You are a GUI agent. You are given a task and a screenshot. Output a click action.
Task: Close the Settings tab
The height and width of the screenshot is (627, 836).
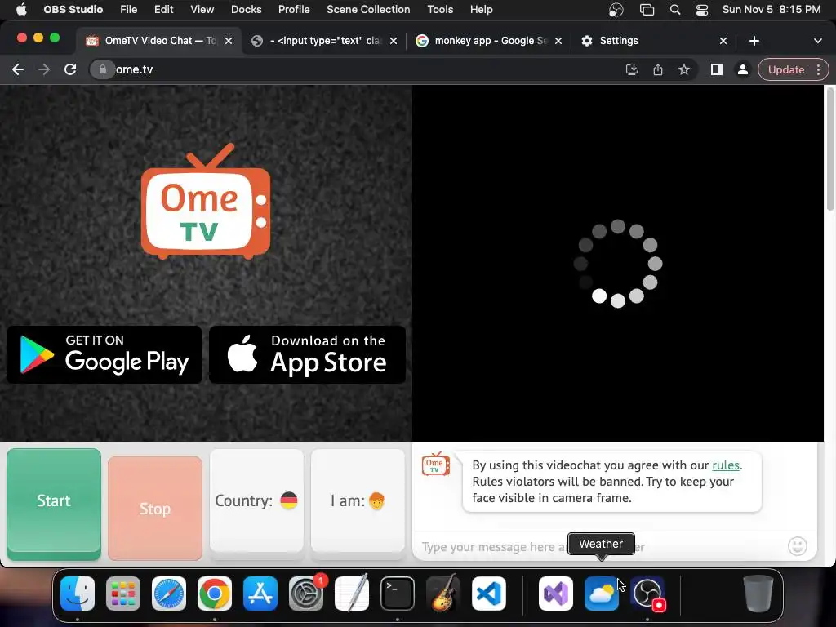pyautogui.click(x=723, y=41)
